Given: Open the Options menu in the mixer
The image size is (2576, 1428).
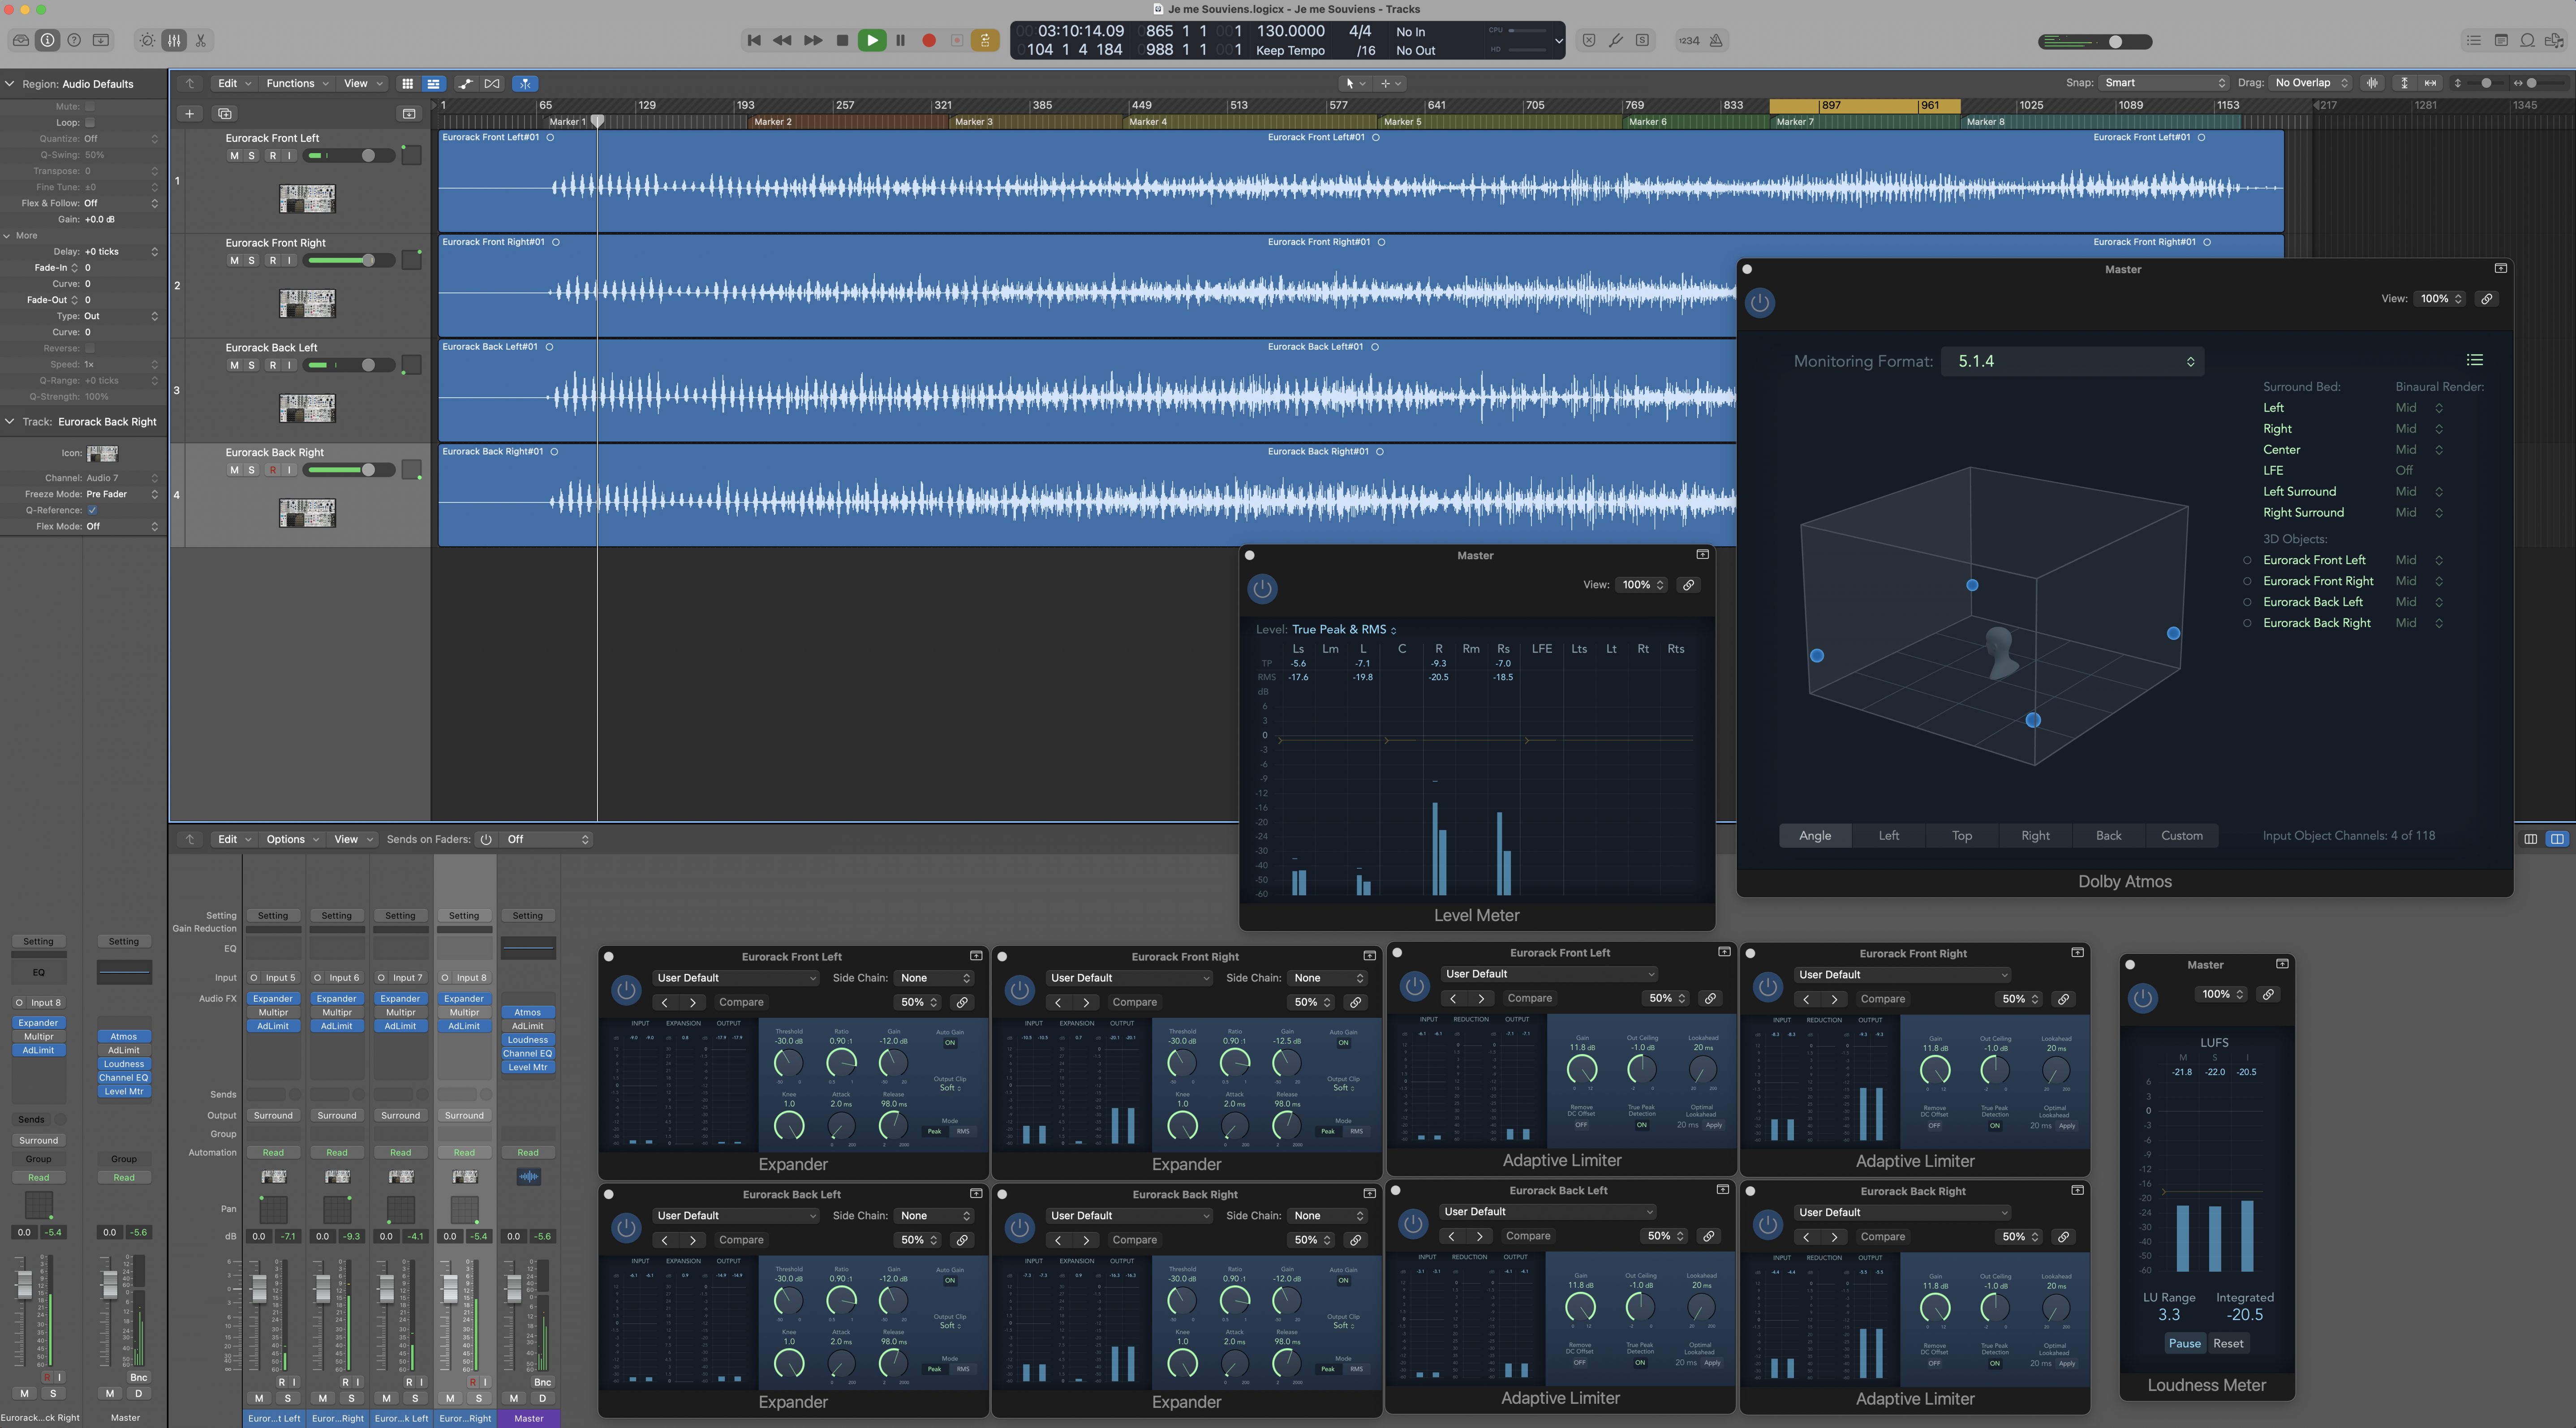Looking at the screenshot, I should 286,839.
